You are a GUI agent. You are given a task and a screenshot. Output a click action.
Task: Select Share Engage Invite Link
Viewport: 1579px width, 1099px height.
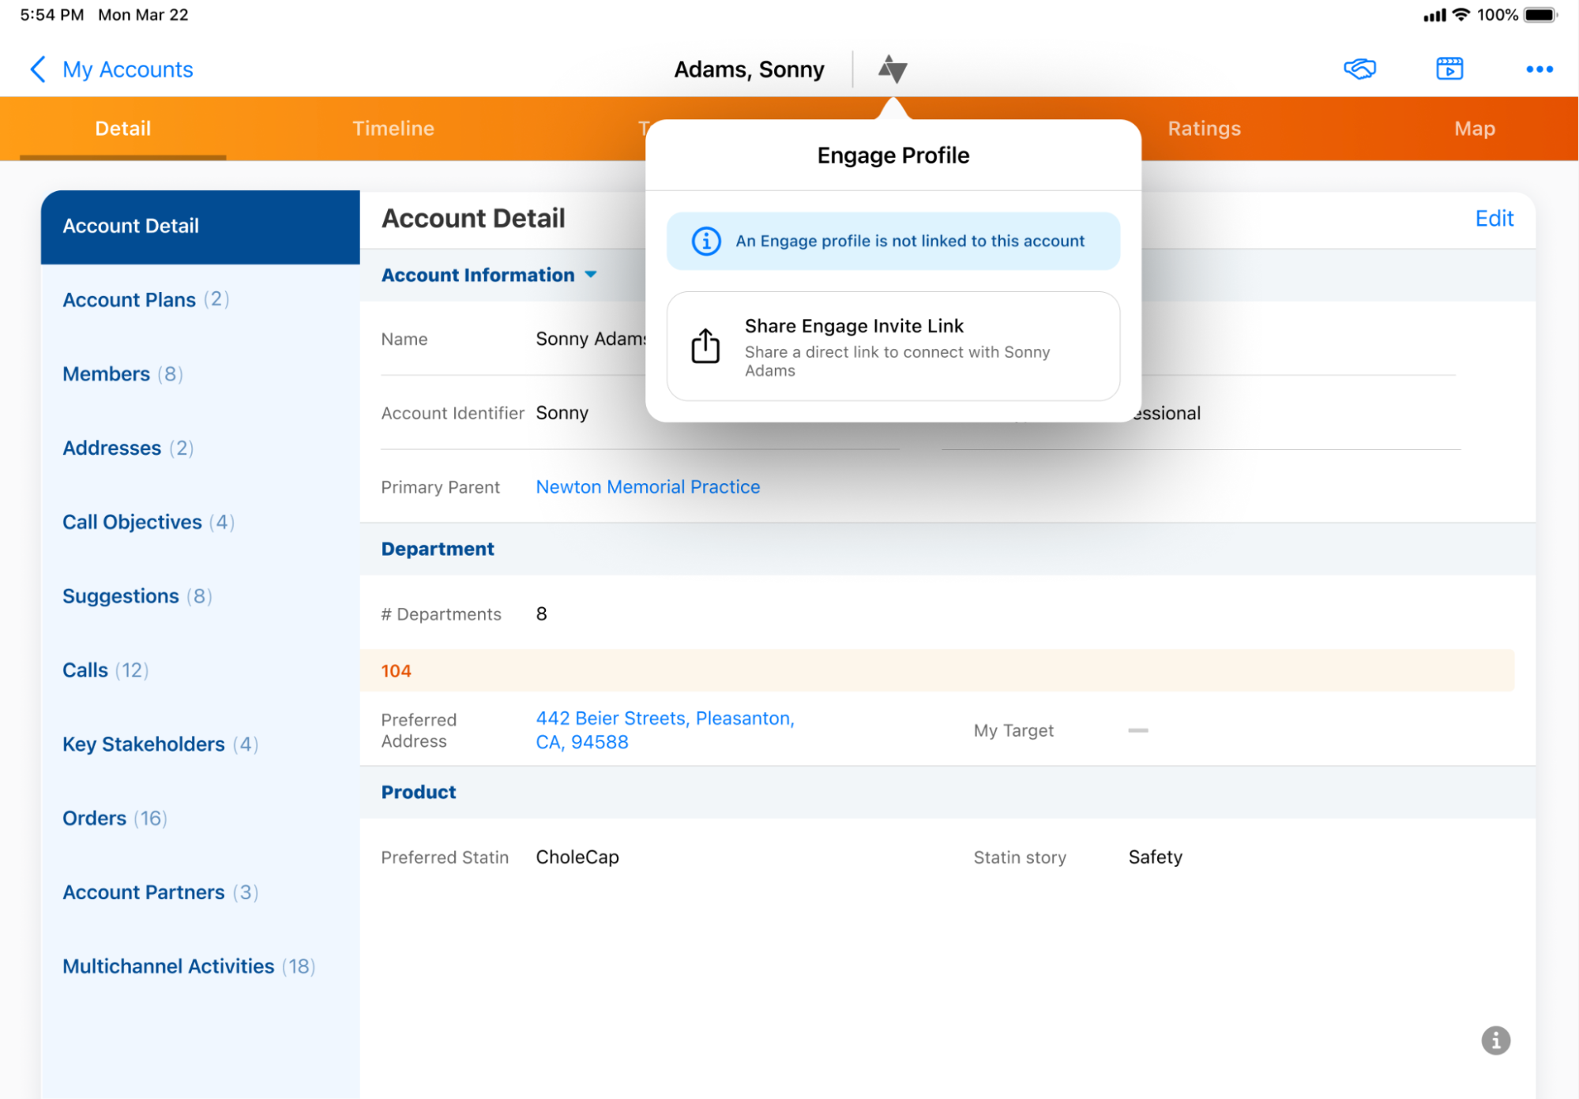tap(893, 347)
